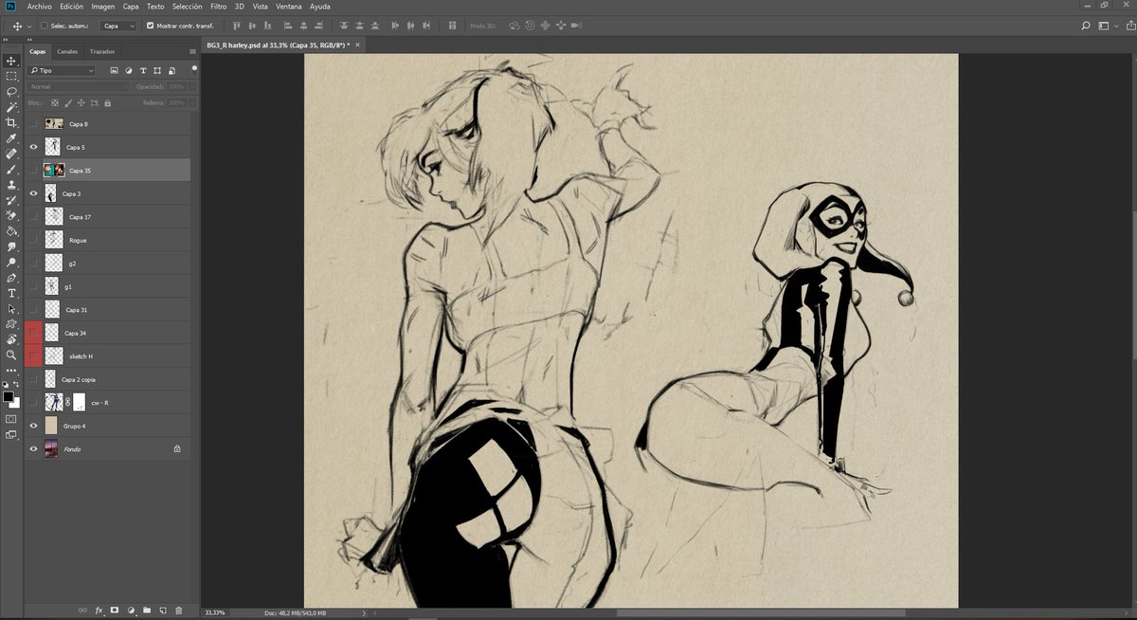Switch to the Trazados tab

[101, 51]
